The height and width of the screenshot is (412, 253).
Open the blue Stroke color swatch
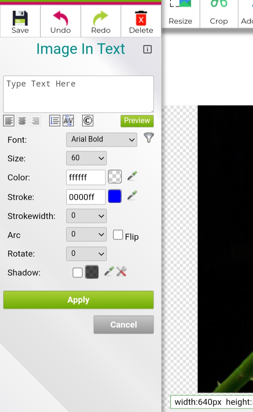pos(115,196)
